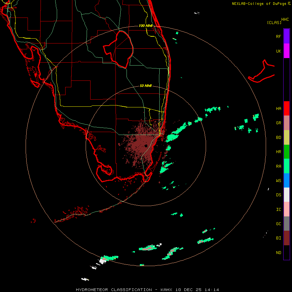Viewport: 292px width, 292px height.
Task: Select the GR legend color block
Action: [x=286, y=123]
